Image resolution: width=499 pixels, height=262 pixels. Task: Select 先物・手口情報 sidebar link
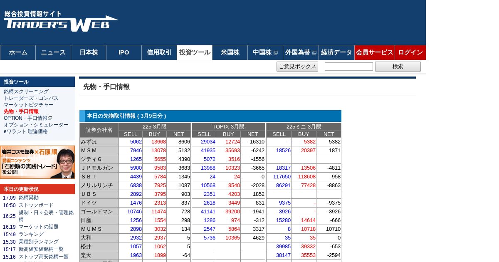[21, 111]
